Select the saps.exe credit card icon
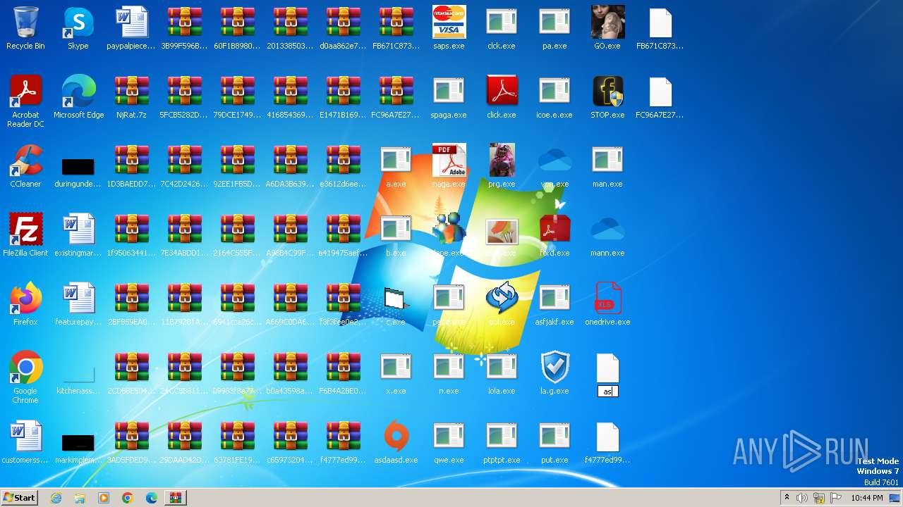Screen dimensions: 903x507 449,28
